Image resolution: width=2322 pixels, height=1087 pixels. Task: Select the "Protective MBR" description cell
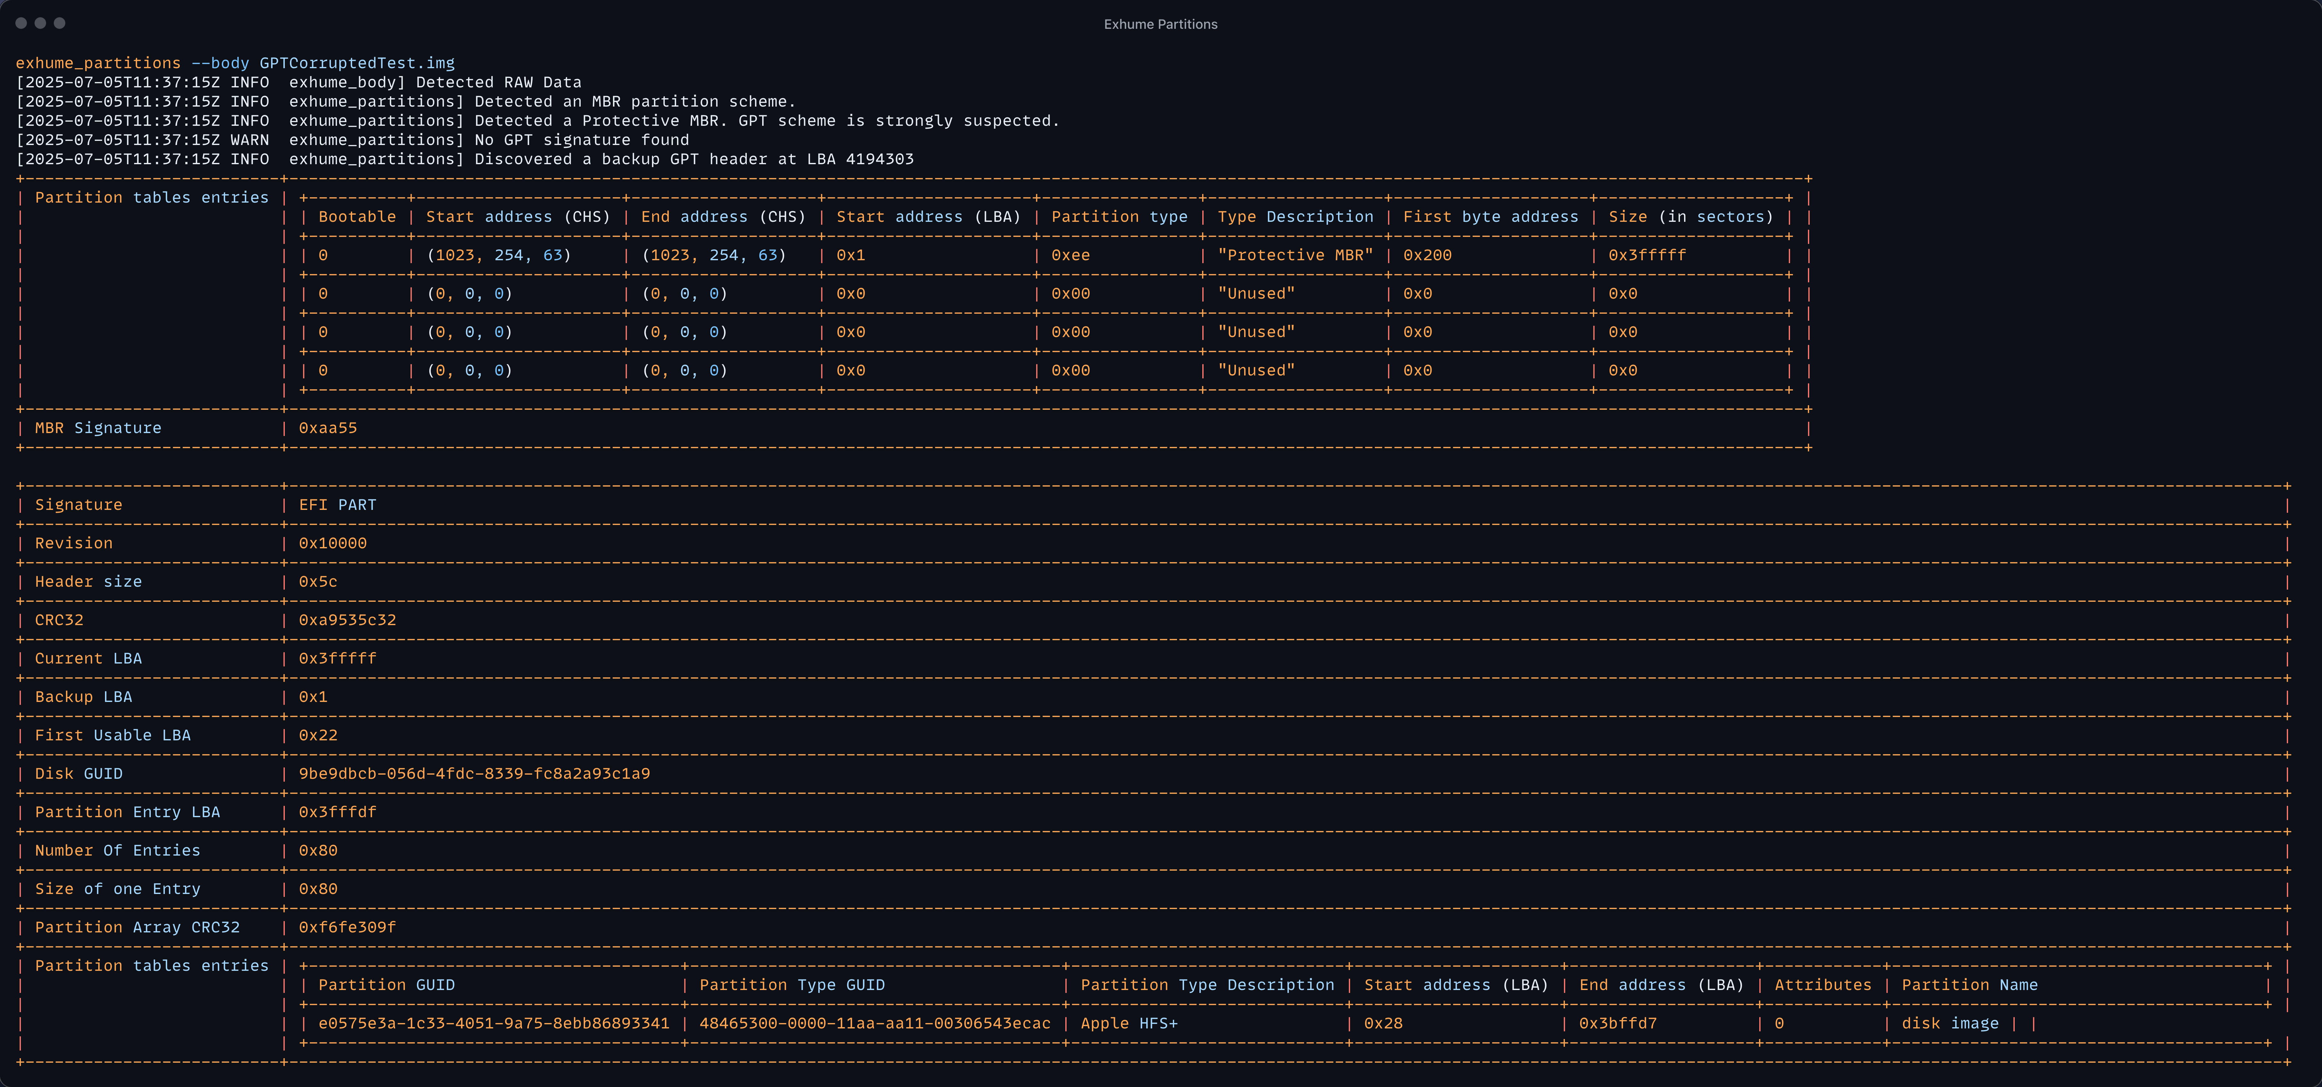(1295, 255)
